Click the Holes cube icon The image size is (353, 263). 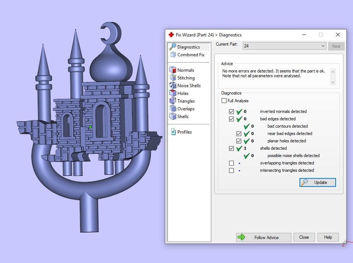tap(173, 93)
